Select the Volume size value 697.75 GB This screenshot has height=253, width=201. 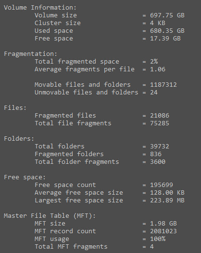coord(167,15)
